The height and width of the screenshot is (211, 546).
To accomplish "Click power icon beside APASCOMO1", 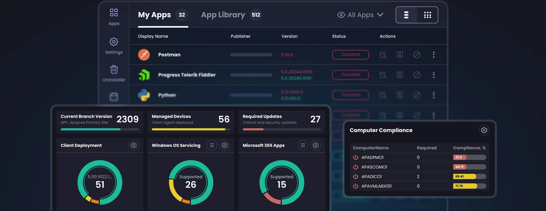I will tap(356, 167).
